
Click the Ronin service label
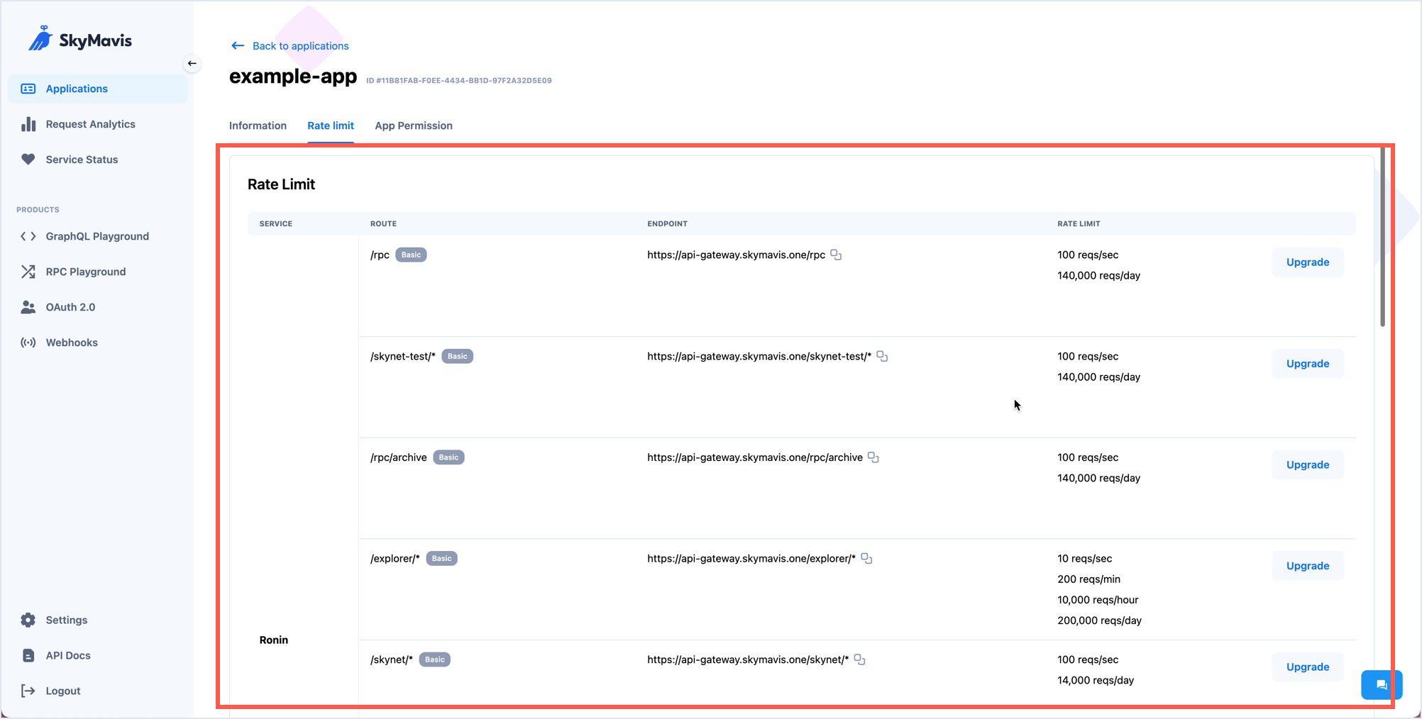pyautogui.click(x=274, y=640)
